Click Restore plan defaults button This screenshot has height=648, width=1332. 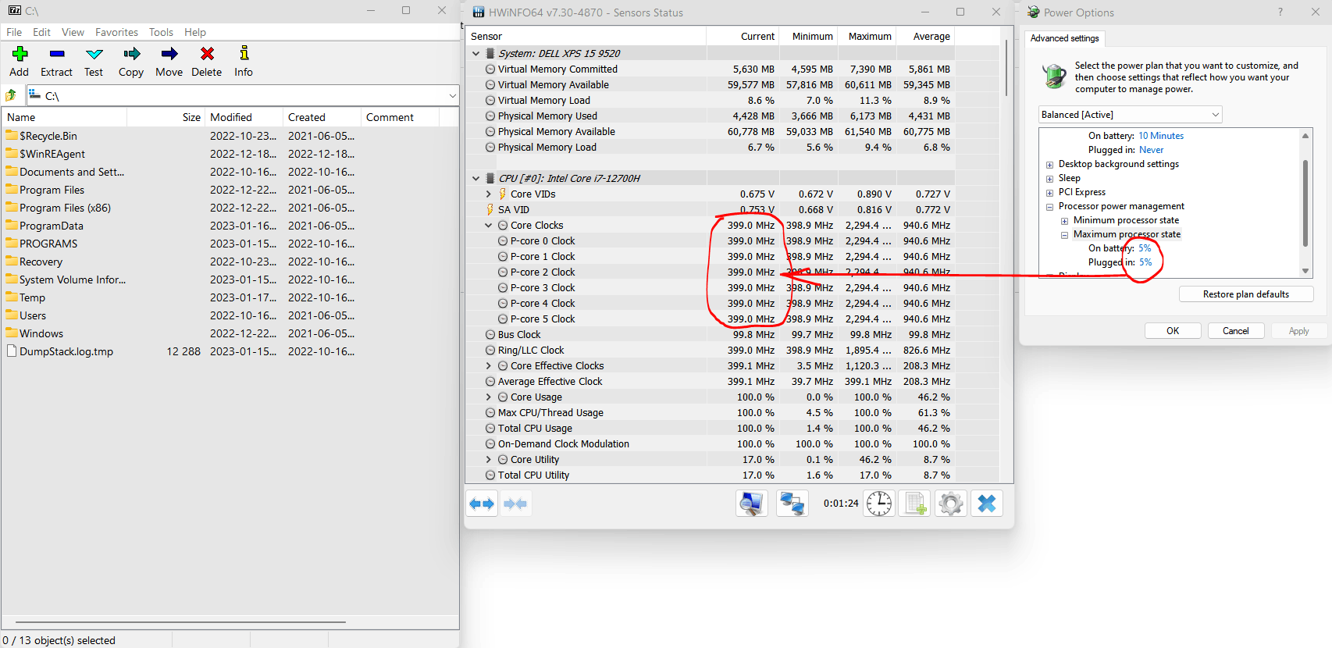click(1246, 294)
